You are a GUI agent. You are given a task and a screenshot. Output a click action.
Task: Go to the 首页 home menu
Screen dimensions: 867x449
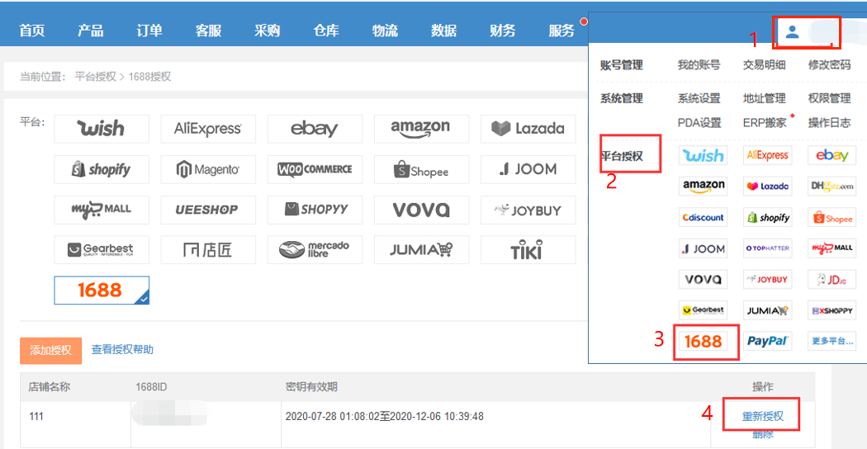tap(31, 31)
